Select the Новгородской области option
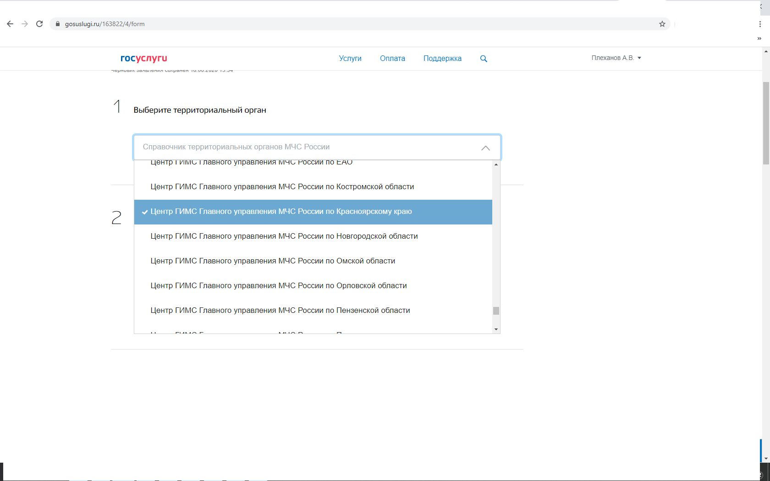Viewport: 770px width, 481px height. tap(313, 236)
